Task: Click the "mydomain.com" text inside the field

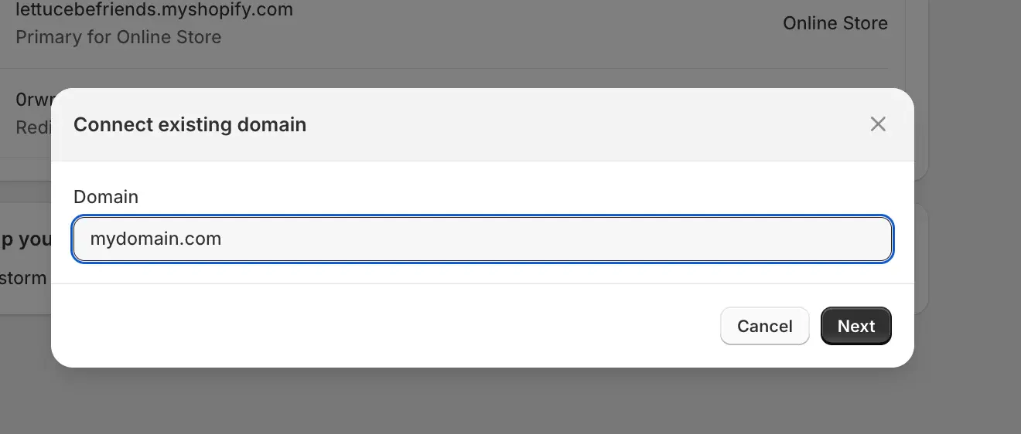Action: pos(155,239)
